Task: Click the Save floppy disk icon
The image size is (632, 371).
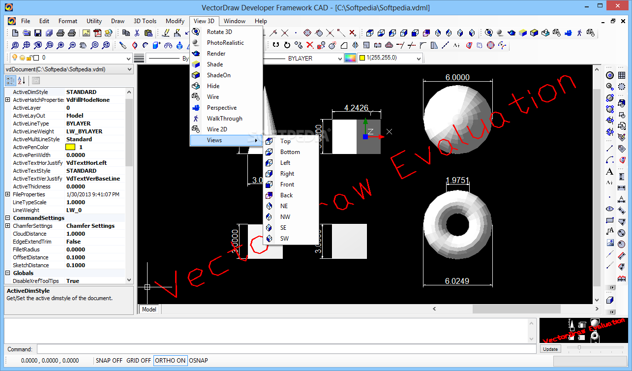Action: point(38,33)
